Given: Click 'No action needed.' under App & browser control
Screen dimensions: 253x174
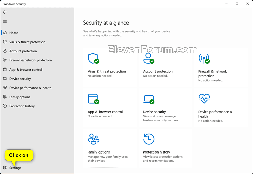Looking at the screenshot, I should point(100,116).
